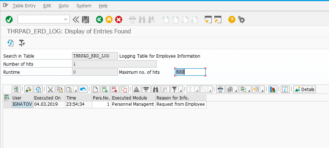Viewport: 329px width, 148px height.
Task: Open Customize Local Layout gears icon
Action: coord(242,20)
